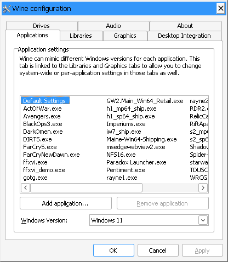Click the Apply button
Screen dimensions: 228x262
tap(202, 250)
